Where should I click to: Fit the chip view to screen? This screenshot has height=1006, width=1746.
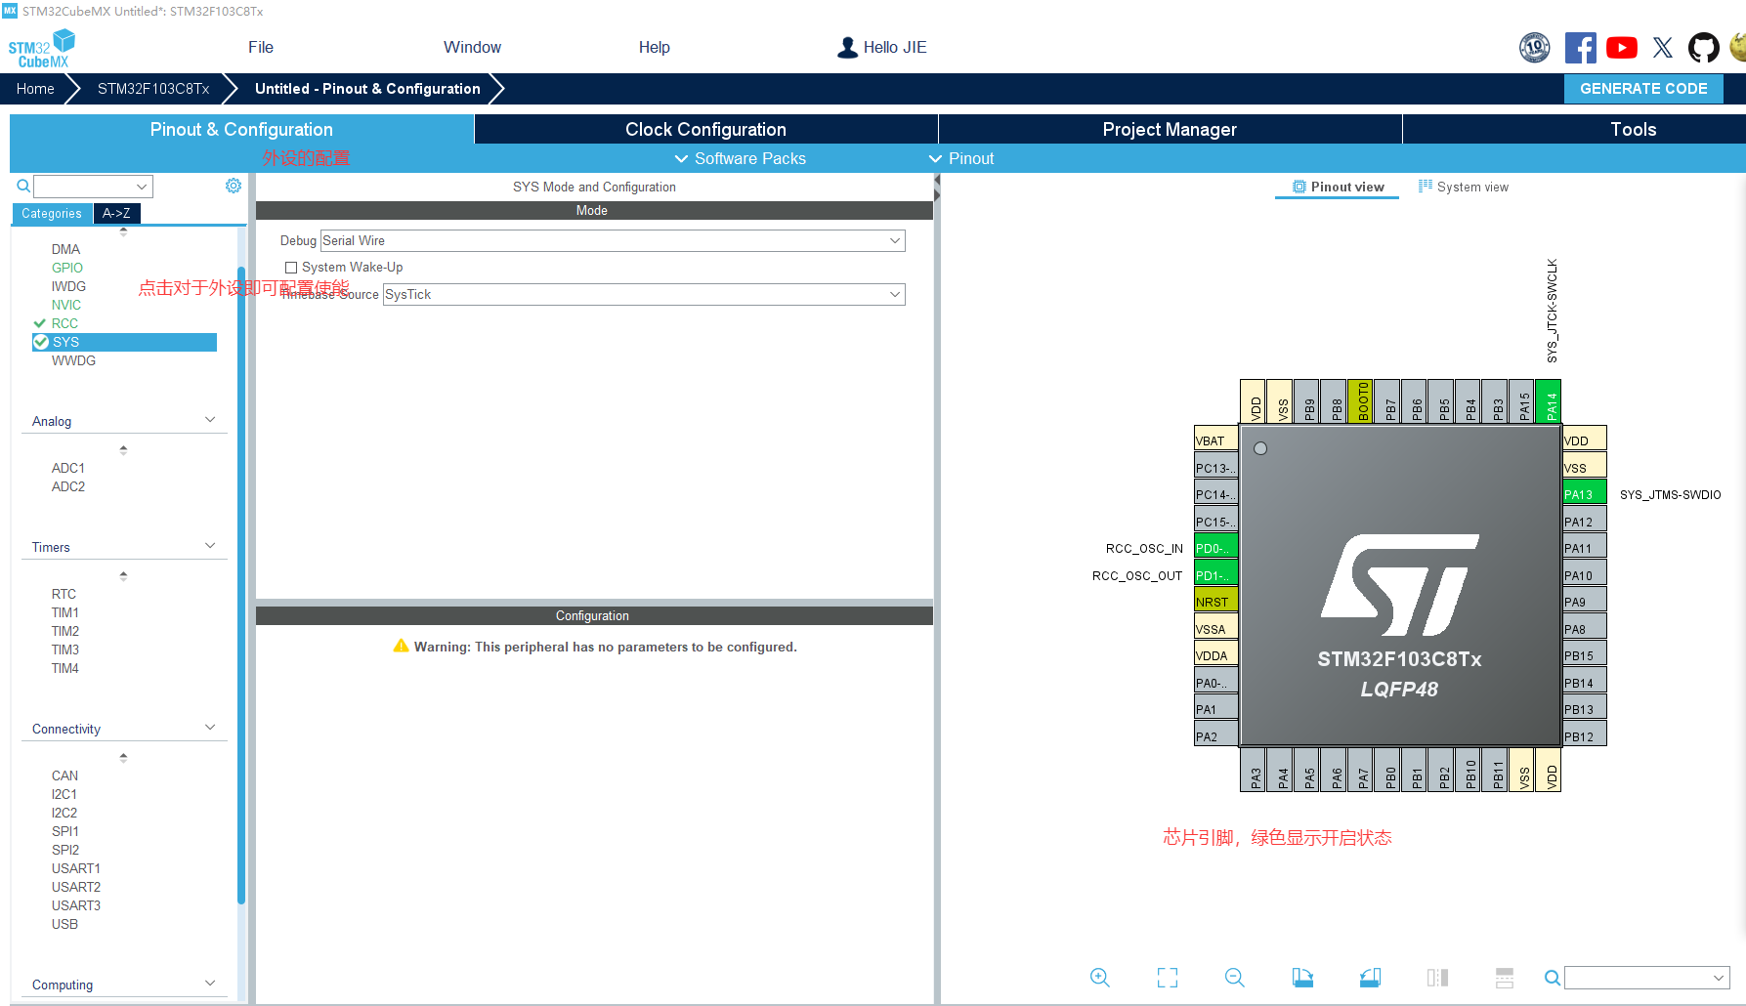click(1168, 978)
